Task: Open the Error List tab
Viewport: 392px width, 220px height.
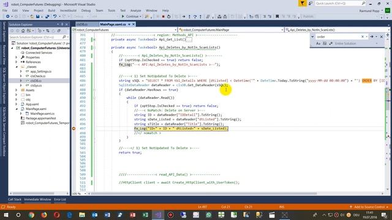Action: 60,199
